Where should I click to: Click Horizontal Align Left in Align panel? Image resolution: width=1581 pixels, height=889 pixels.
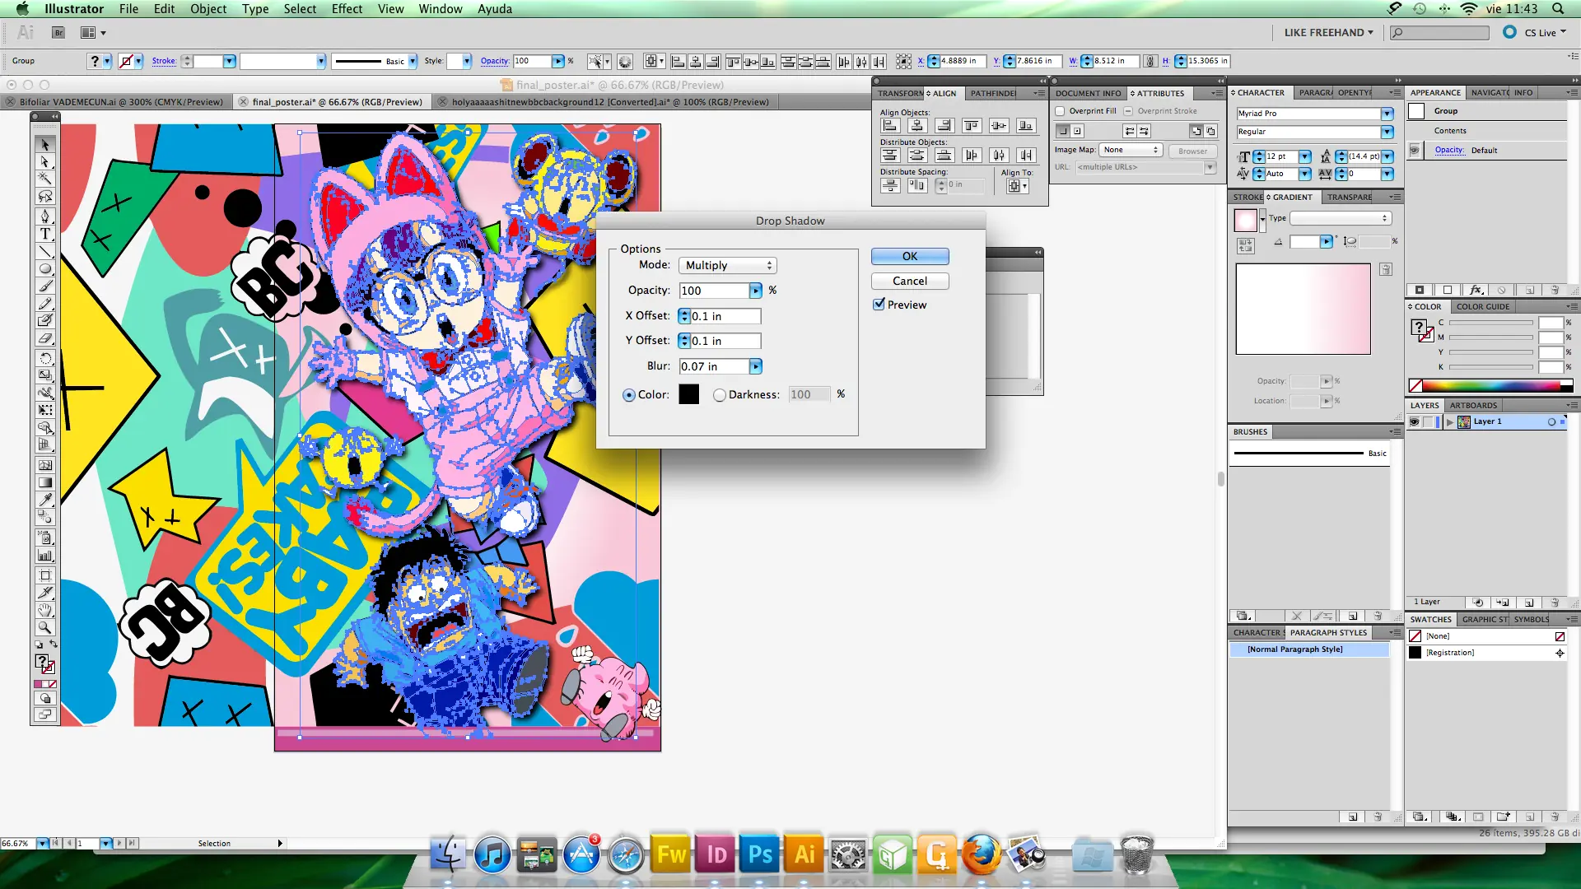[x=889, y=125]
